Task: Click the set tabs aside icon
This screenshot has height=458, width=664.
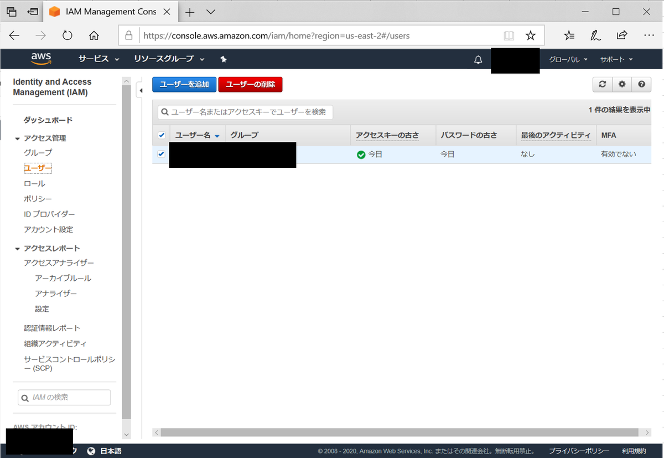Action: pyautogui.click(x=33, y=12)
